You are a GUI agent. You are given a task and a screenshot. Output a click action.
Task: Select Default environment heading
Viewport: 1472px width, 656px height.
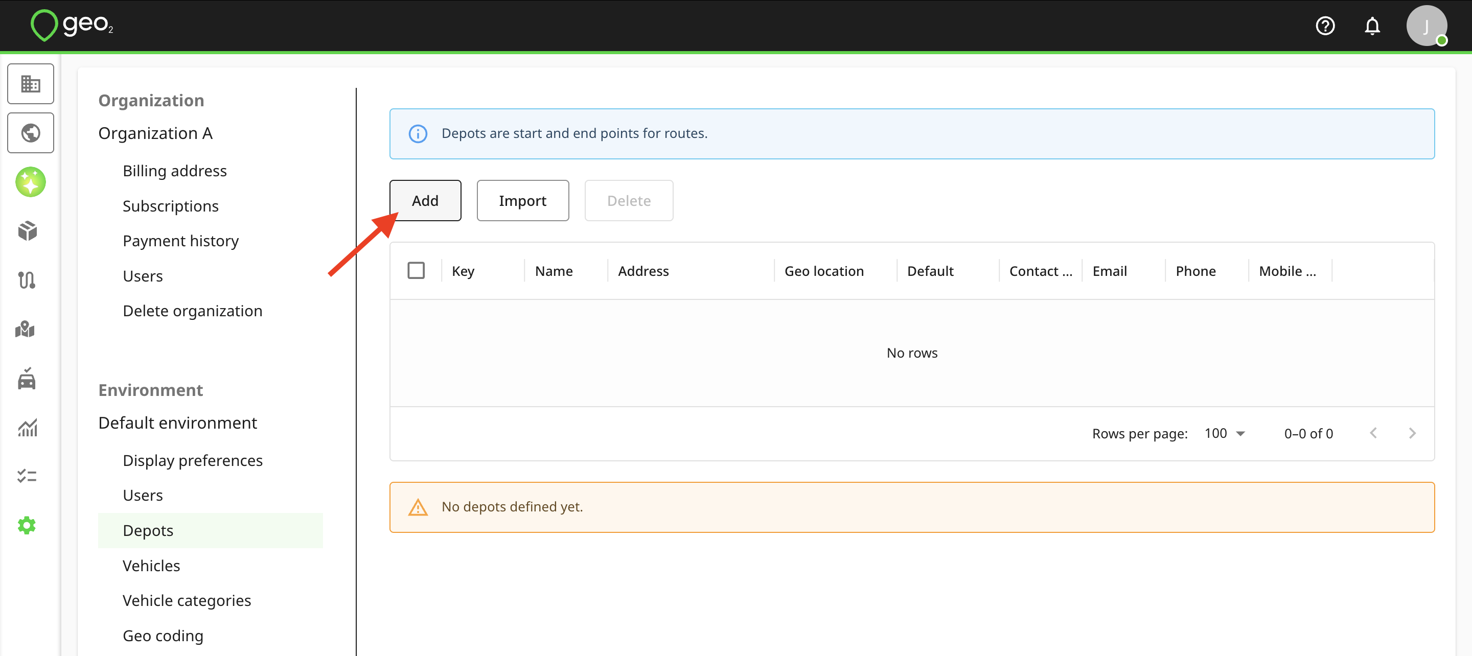click(178, 423)
